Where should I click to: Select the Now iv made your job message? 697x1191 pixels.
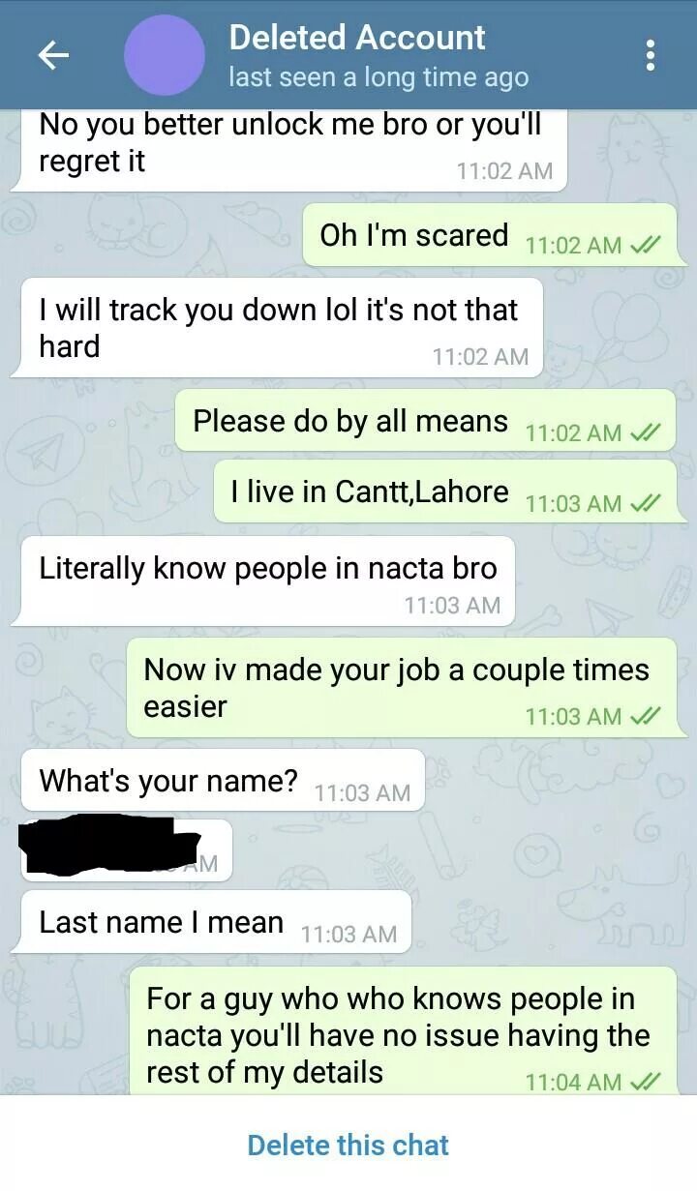[402, 688]
